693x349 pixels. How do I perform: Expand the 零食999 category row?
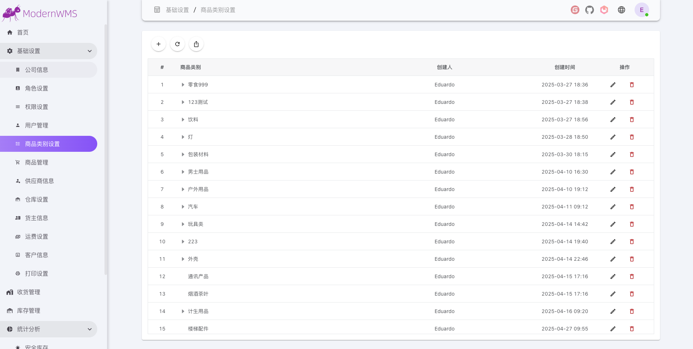click(x=183, y=85)
